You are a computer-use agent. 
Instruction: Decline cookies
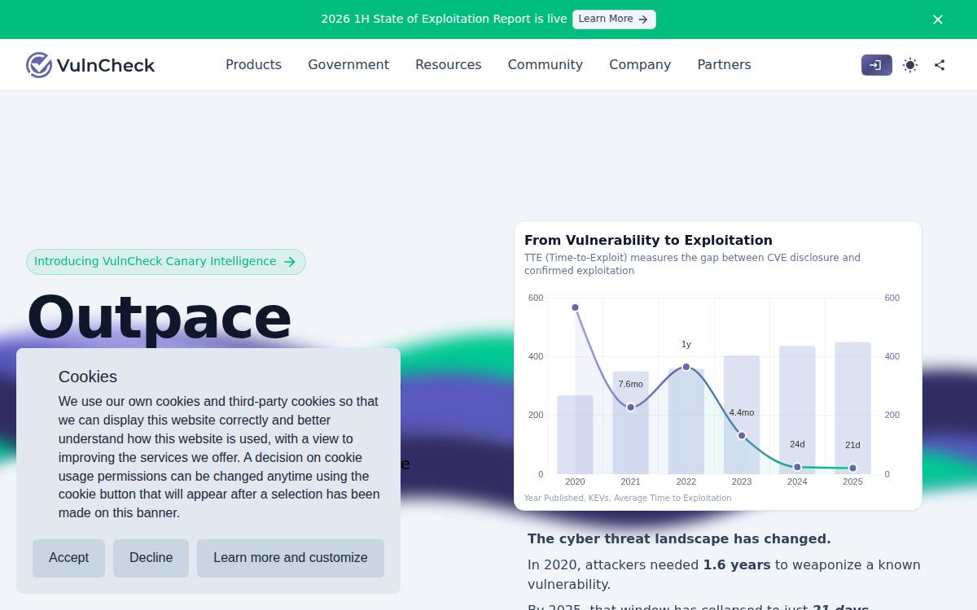pos(151,558)
